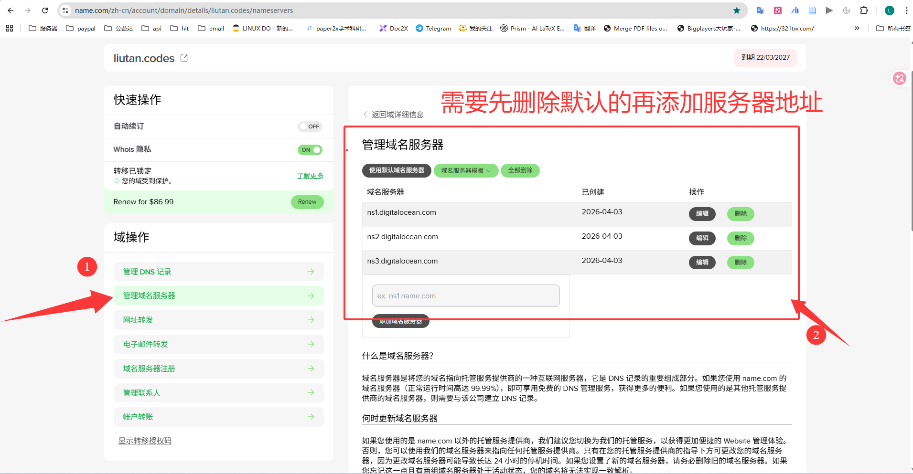The width and height of the screenshot is (913, 474).
Task: Open the Doc2X bookmark
Action: pos(393,28)
